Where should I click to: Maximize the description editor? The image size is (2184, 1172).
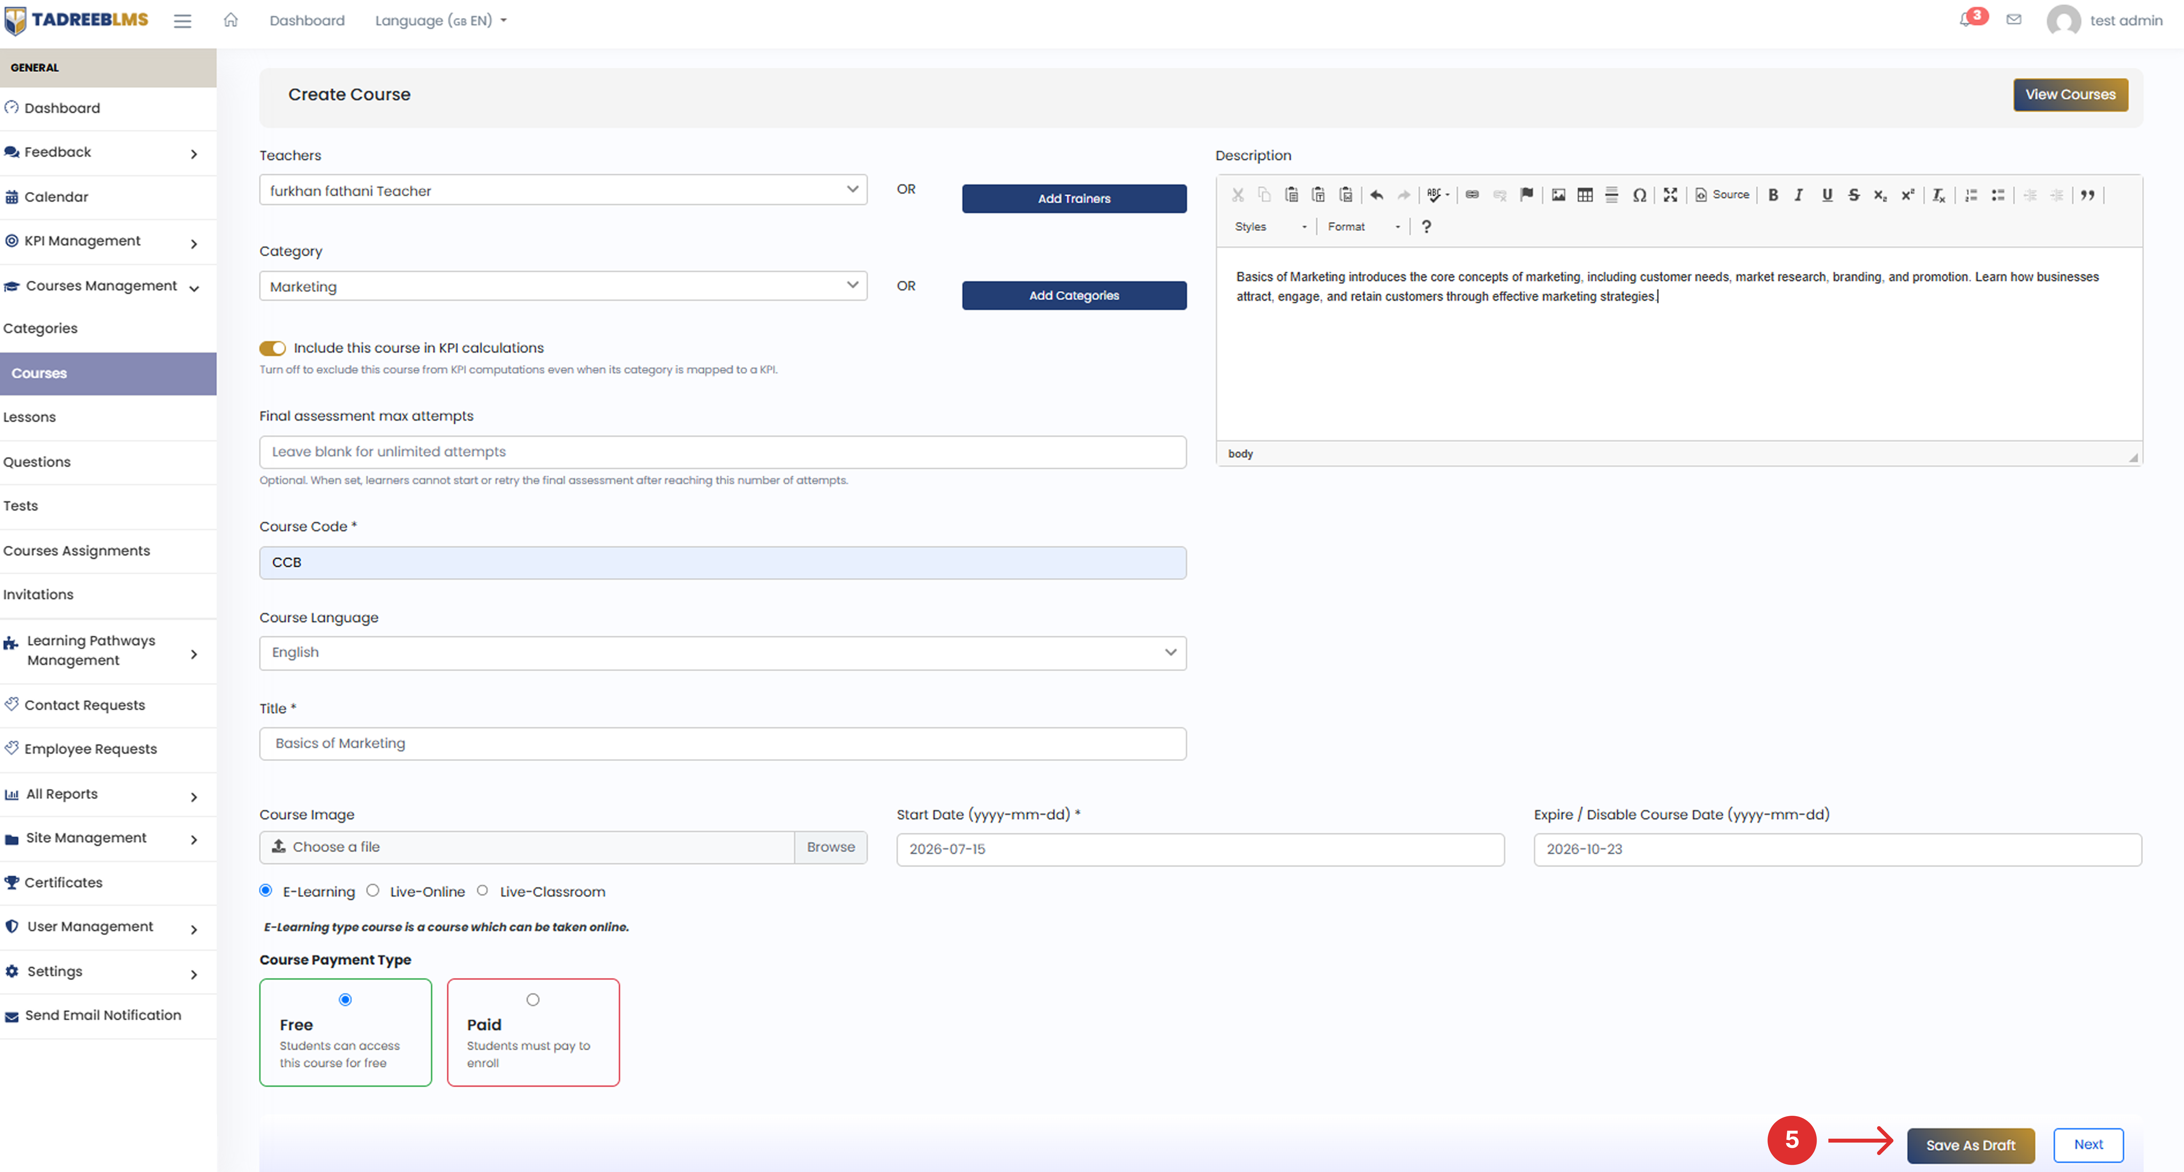(1670, 195)
